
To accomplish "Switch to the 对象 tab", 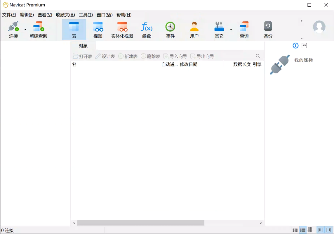I will pos(83,46).
